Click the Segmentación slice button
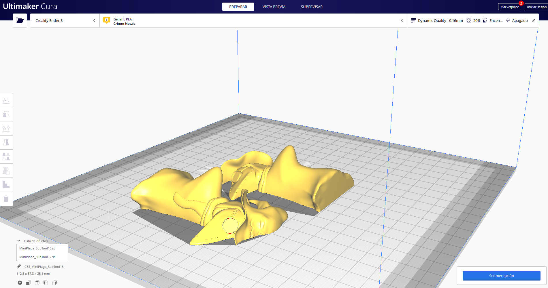The image size is (548, 288). click(x=501, y=276)
